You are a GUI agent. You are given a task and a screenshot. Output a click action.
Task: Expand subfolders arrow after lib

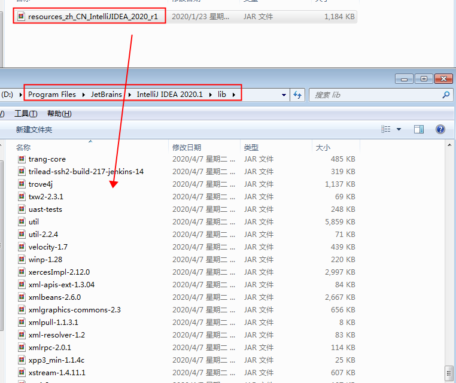[234, 95]
